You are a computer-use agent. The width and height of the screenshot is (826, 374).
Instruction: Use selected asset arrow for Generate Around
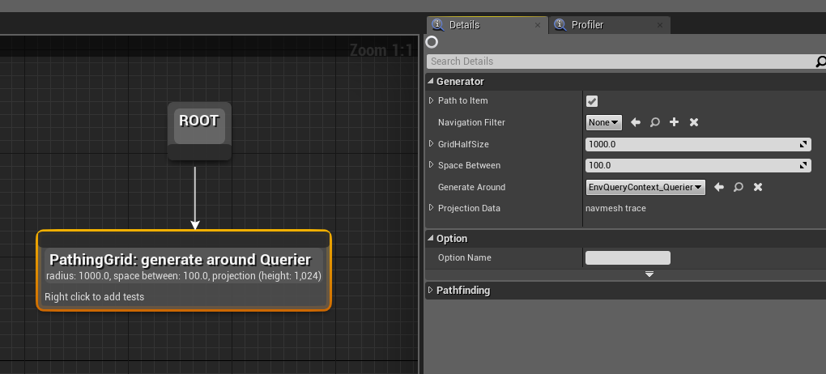[x=718, y=187]
